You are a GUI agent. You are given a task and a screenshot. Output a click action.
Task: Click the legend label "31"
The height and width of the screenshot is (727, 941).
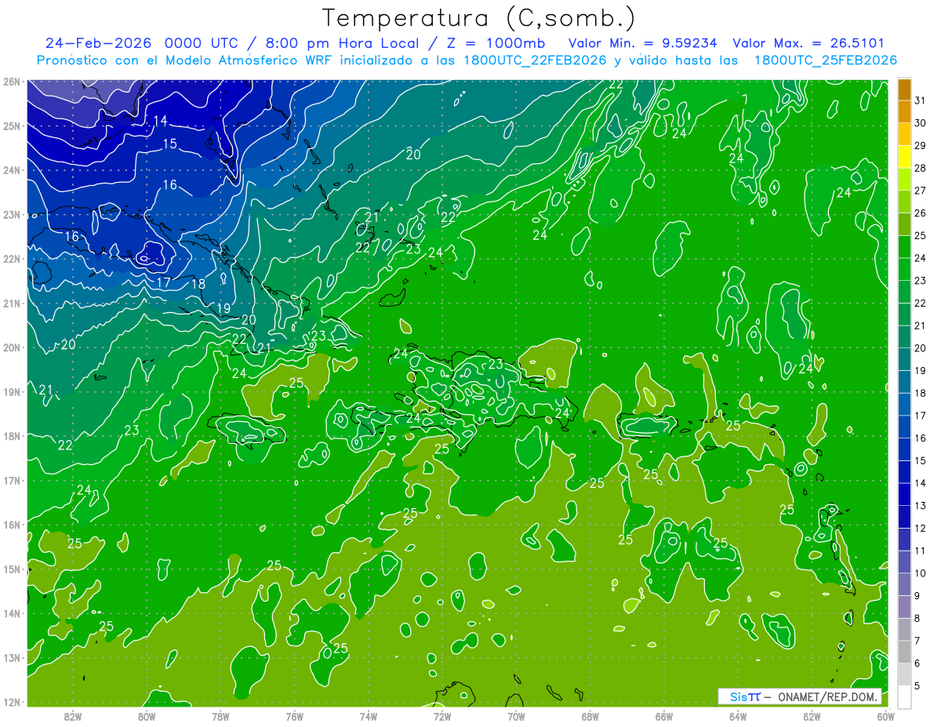[920, 100]
